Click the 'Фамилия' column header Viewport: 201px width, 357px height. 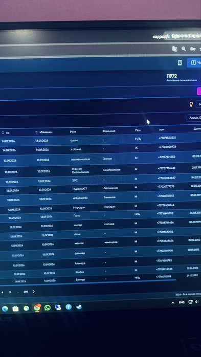109,131
